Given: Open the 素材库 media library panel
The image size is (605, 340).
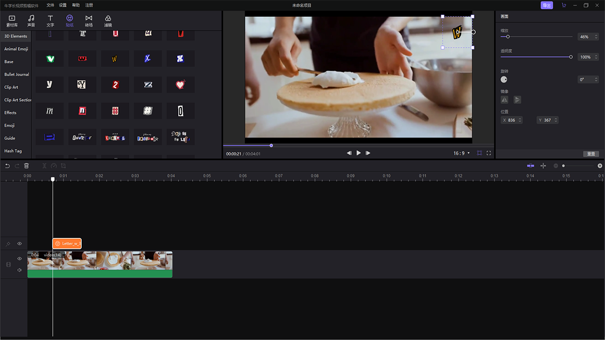Looking at the screenshot, I should [12, 21].
